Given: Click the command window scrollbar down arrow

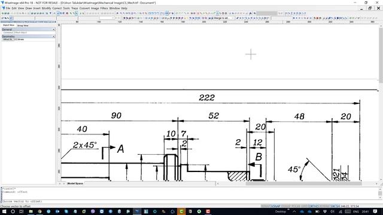Looking at the screenshot, I should (x=380, y=198).
